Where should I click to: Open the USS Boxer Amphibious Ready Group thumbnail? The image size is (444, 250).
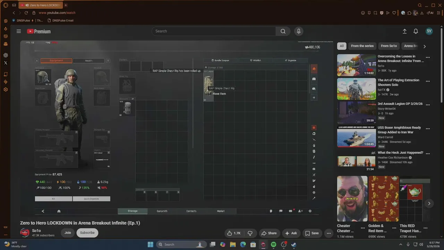356,136
